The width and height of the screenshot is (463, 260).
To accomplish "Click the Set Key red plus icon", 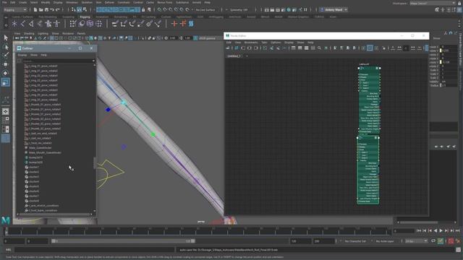I will [x=174, y=24].
